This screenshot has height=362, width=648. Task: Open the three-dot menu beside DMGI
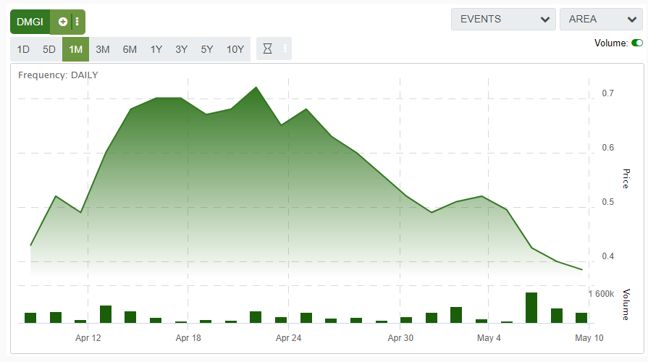pyautogui.click(x=77, y=22)
